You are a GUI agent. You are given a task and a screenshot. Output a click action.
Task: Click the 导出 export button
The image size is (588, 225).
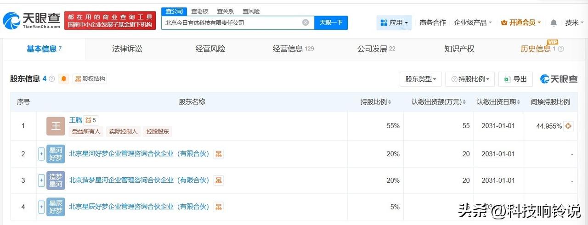(x=515, y=79)
